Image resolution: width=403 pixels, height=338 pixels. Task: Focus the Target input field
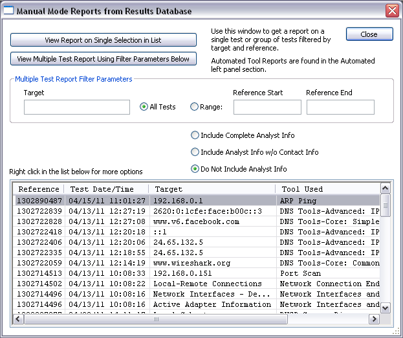[x=77, y=107]
